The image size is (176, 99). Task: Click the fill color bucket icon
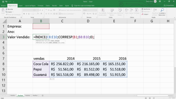(38, 14)
